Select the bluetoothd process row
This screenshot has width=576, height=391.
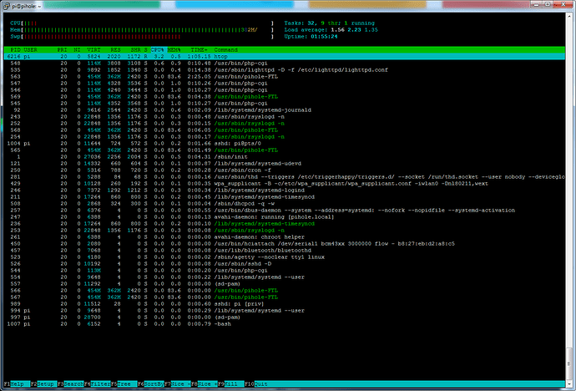click(x=285, y=251)
